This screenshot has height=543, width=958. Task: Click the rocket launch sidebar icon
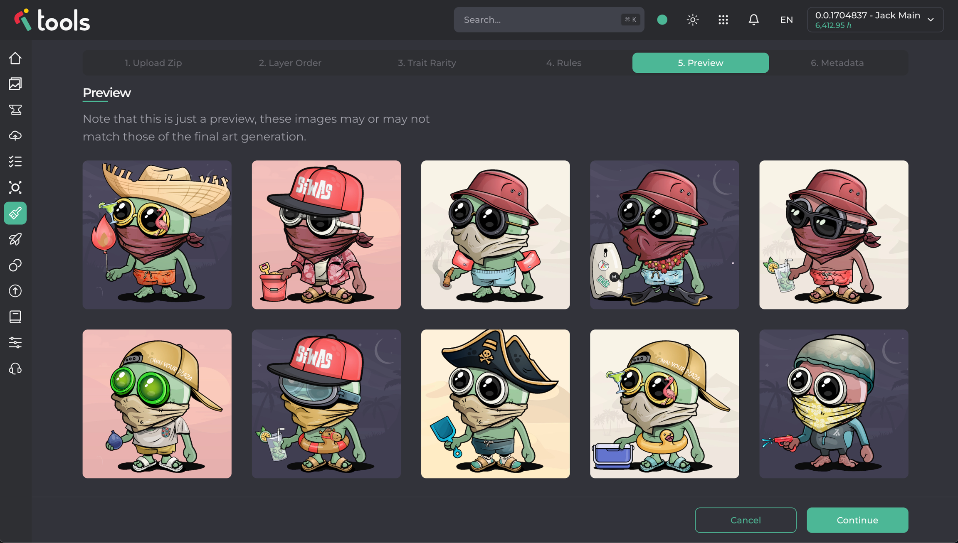[x=15, y=239]
